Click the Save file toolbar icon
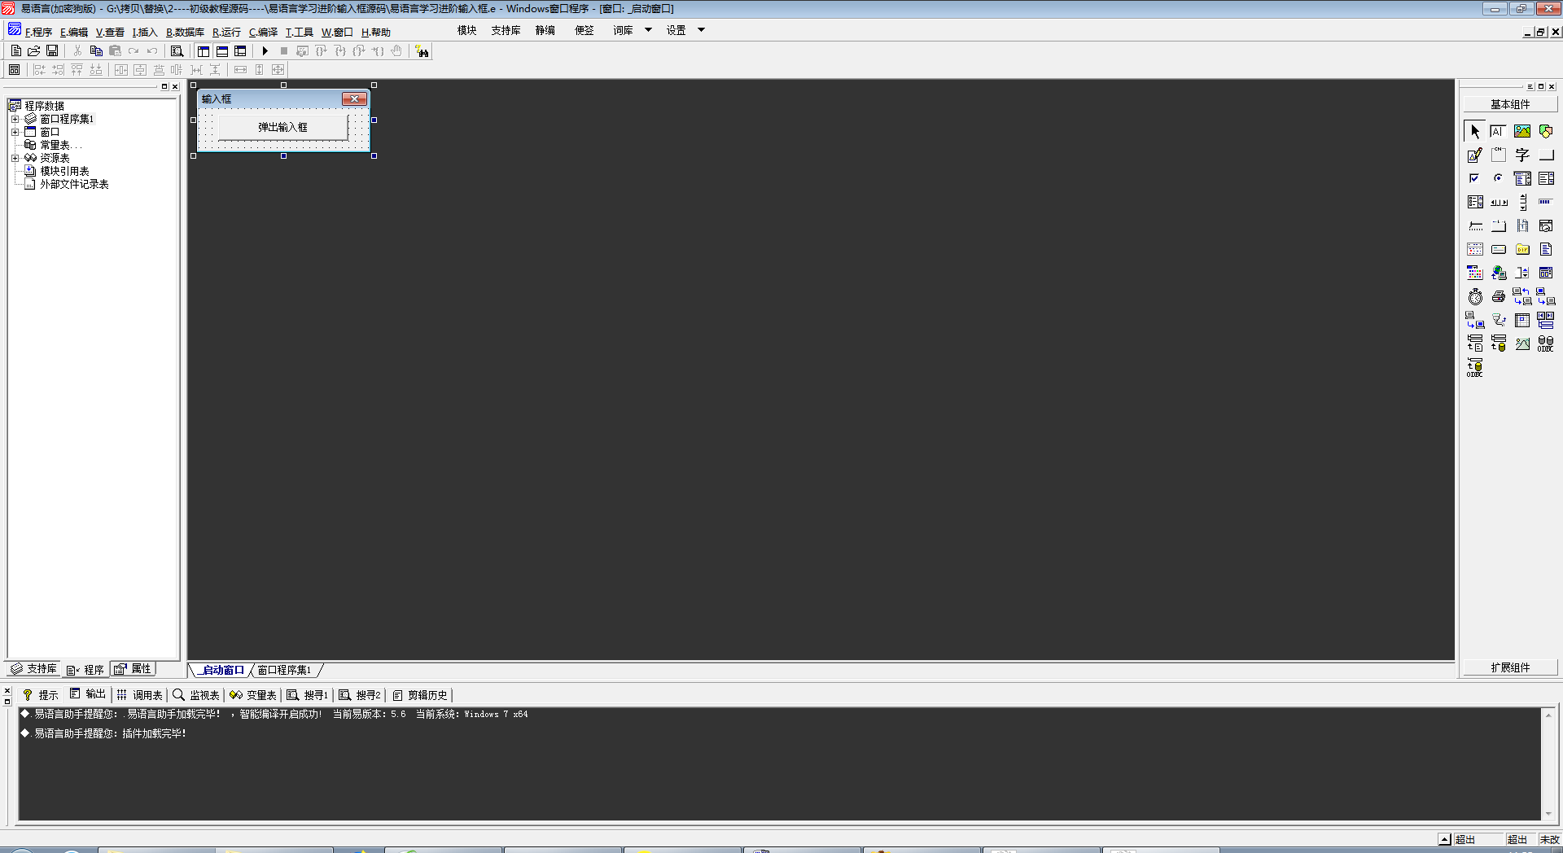The height and width of the screenshot is (853, 1563). click(52, 51)
